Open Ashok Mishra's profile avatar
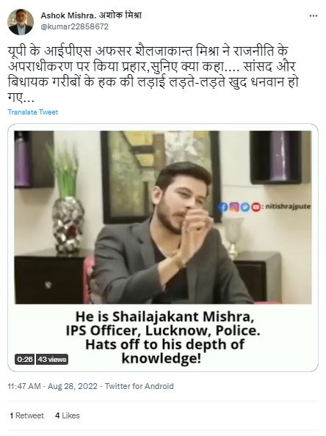This screenshot has width=326, height=436. (x=21, y=22)
